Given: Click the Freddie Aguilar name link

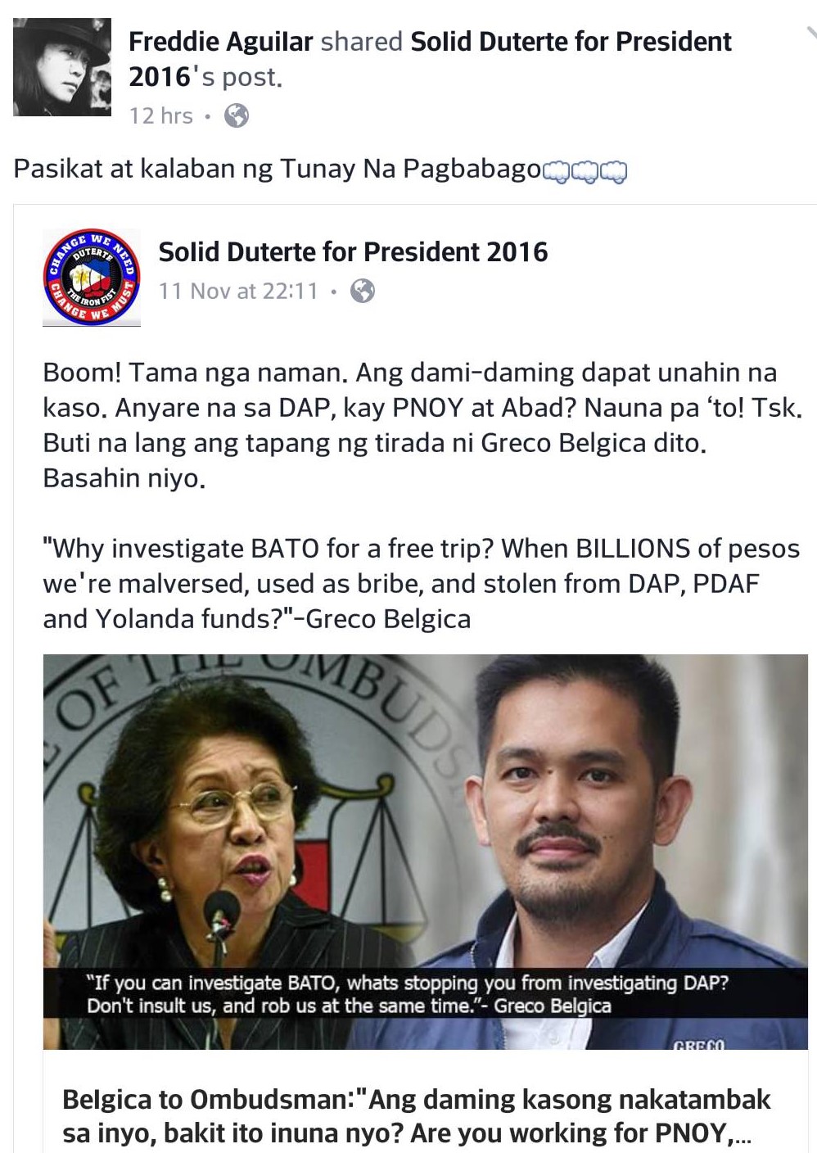Looking at the screenshot, I should (220, 42).
